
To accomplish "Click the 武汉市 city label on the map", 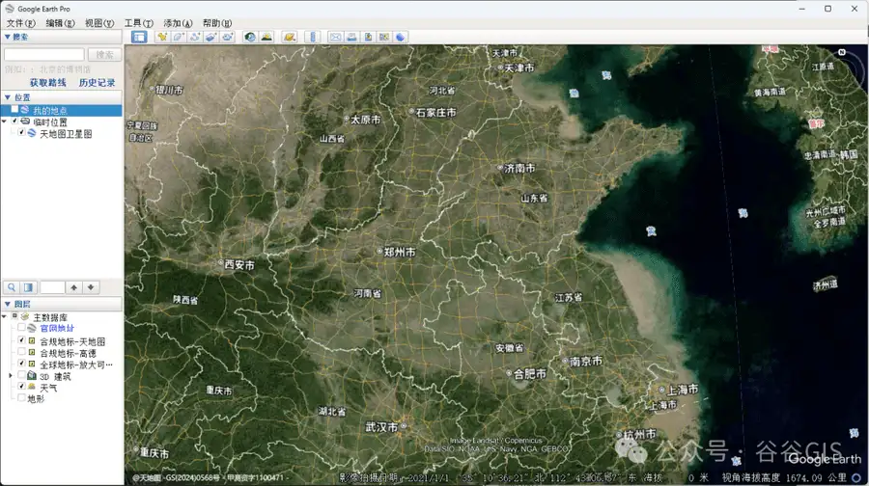I will pyautogui.click(x=381, y=427).
